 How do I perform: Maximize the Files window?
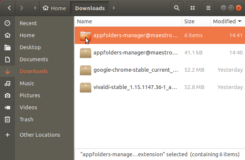[x=231, y=8]
